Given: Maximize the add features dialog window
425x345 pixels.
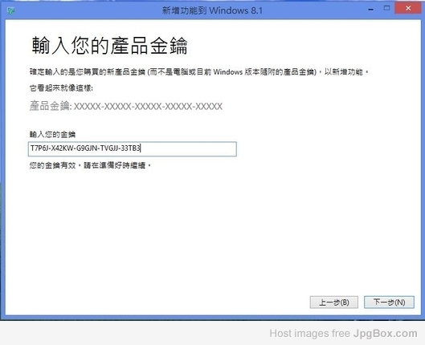Looking at the screenshot, I should coord(386,8).
